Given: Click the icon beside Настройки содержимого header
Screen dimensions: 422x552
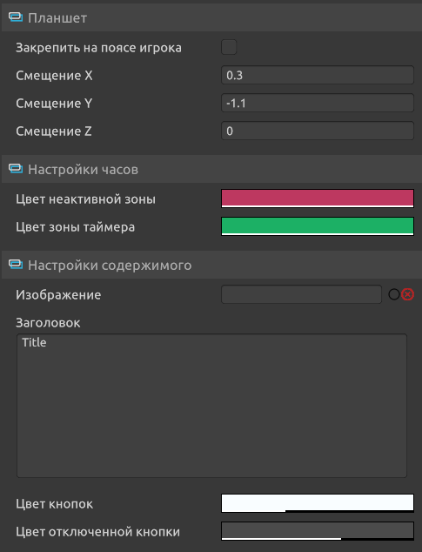Looking at the screenshot, I should [x=16, y=265].
